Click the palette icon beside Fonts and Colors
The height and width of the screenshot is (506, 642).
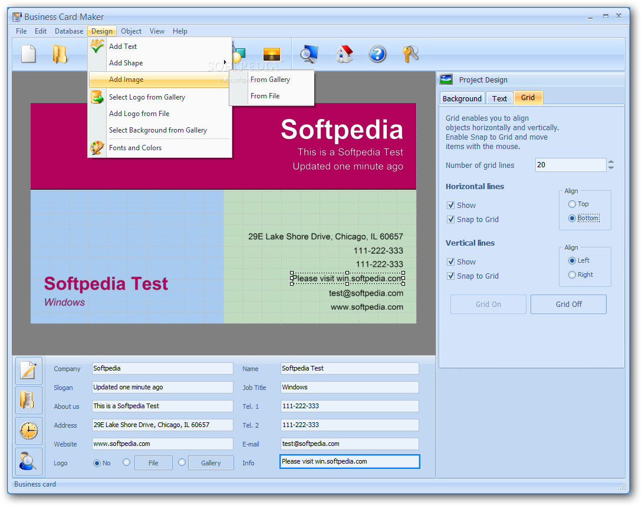(97, 148)
